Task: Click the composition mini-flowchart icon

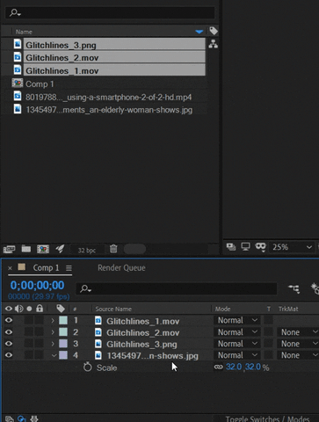Action: [294, 289]
